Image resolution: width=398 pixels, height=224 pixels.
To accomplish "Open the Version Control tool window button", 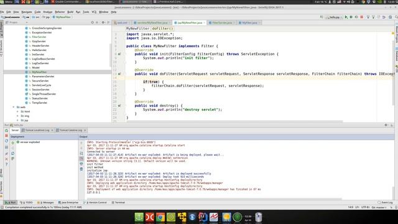I will [95, 202].
